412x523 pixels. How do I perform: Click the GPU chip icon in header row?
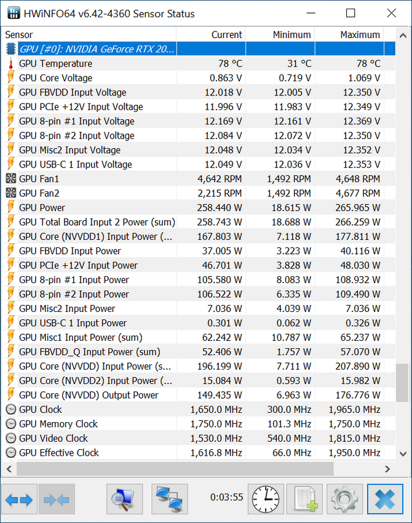pos(10,49)
